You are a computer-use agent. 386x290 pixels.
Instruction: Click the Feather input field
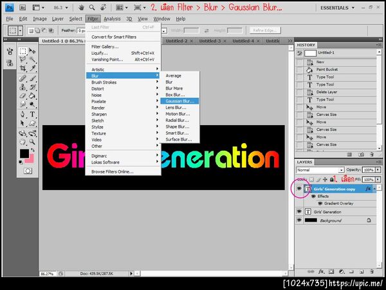(x=81, y=30)
